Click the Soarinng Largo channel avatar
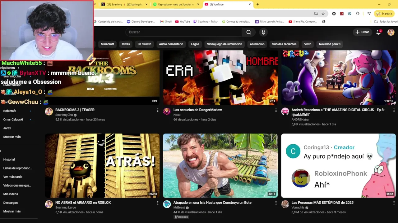The height and width of the screenshot is (223, 398). (49, 204)
